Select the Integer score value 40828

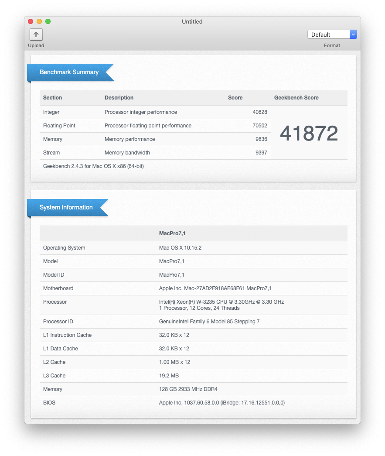pyautogui.click(x=260, y=112)
